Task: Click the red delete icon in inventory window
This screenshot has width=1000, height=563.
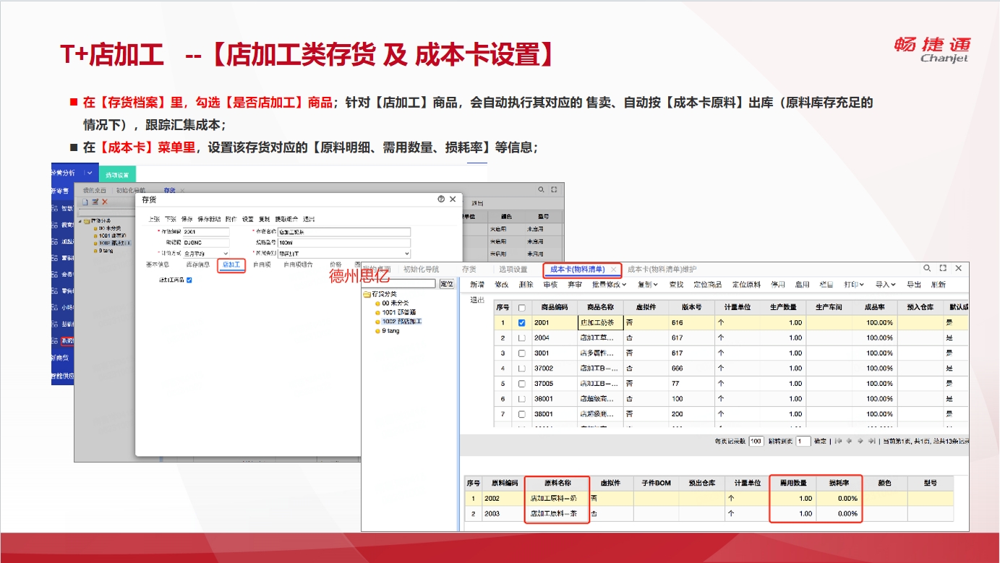Action: [105, 202]
